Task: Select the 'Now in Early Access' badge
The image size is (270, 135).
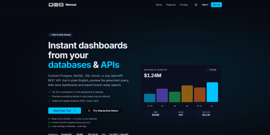Action: (x=60, y=35)
